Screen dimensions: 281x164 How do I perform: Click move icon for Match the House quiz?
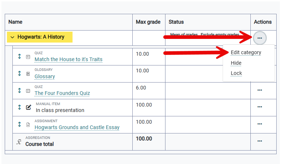20,56
